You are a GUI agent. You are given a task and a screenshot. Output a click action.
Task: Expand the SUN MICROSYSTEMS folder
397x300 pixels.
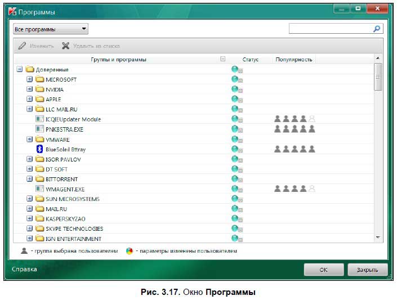[30, 199]
